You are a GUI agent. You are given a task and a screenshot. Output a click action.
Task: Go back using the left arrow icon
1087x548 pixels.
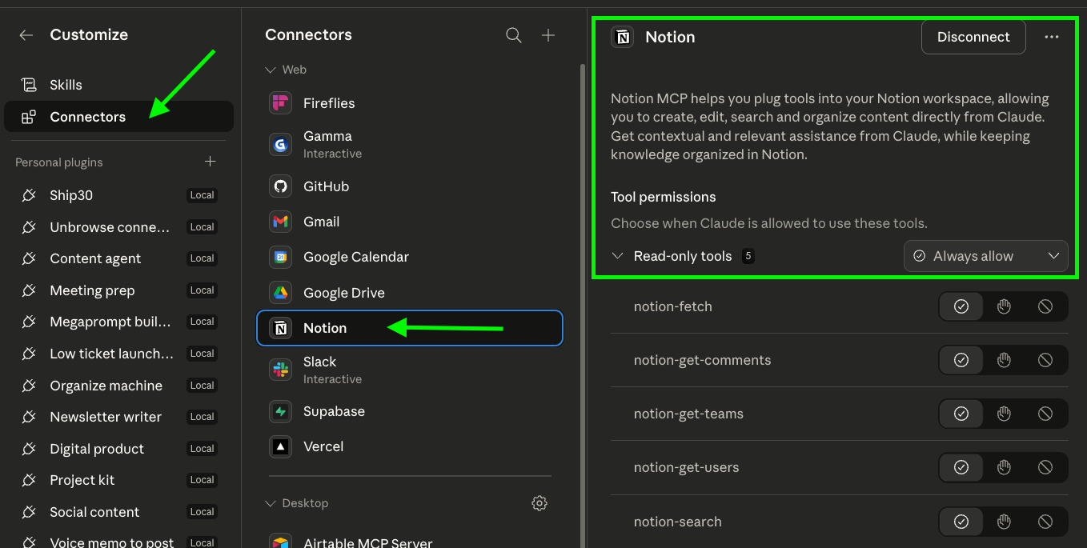click(x=26, y=35)
